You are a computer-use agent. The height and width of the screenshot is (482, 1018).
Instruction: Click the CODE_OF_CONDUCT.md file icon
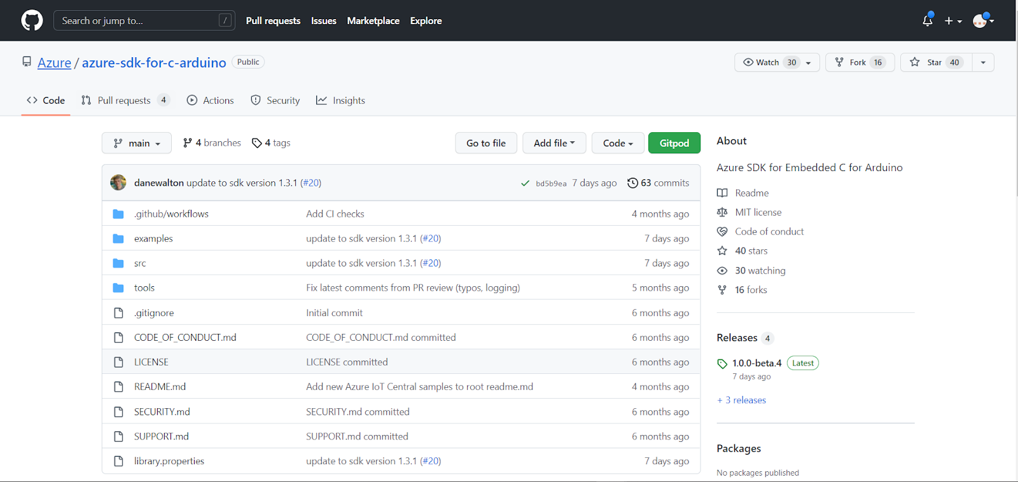[118, 338]
